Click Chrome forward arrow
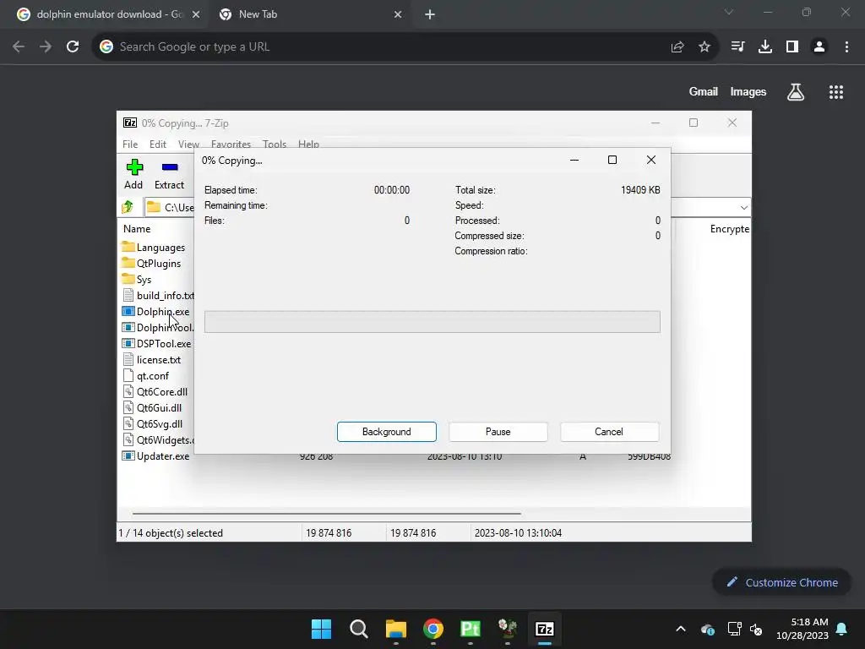The height and width of the screenshot is (649, 865). [x=46, y=47]
